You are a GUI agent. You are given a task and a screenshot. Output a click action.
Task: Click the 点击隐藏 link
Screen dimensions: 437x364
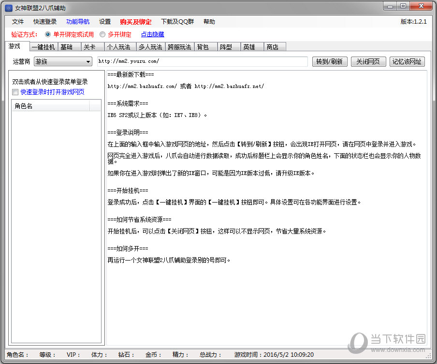click(152, 34)
